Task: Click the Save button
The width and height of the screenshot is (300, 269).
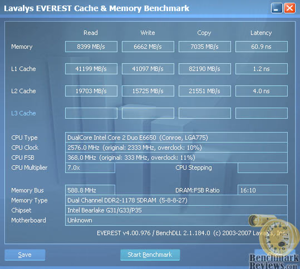Action: click(25, 255)
